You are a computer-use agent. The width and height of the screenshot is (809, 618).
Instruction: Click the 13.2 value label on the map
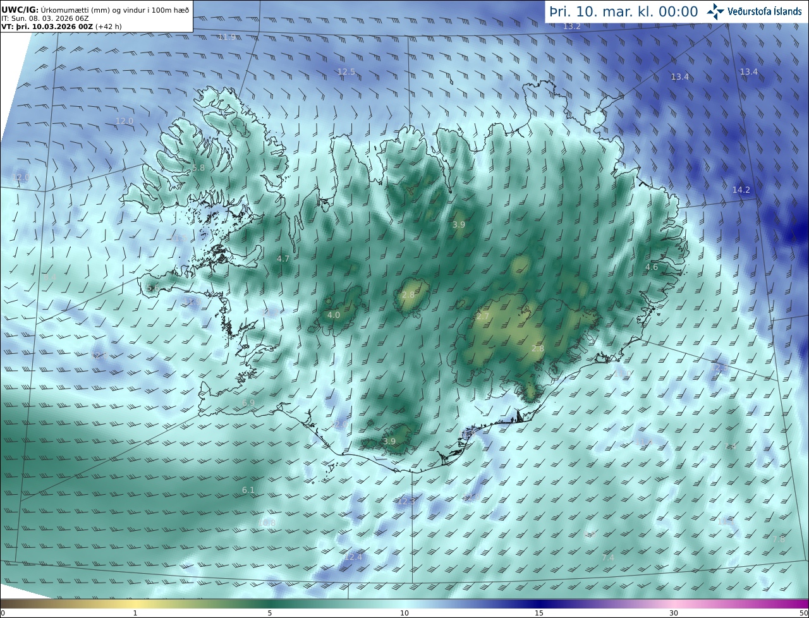[x=572, y=27]
